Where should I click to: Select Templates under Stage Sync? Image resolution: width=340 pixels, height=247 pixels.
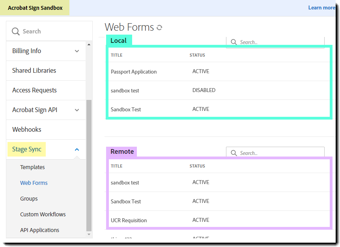pos(32,167)
